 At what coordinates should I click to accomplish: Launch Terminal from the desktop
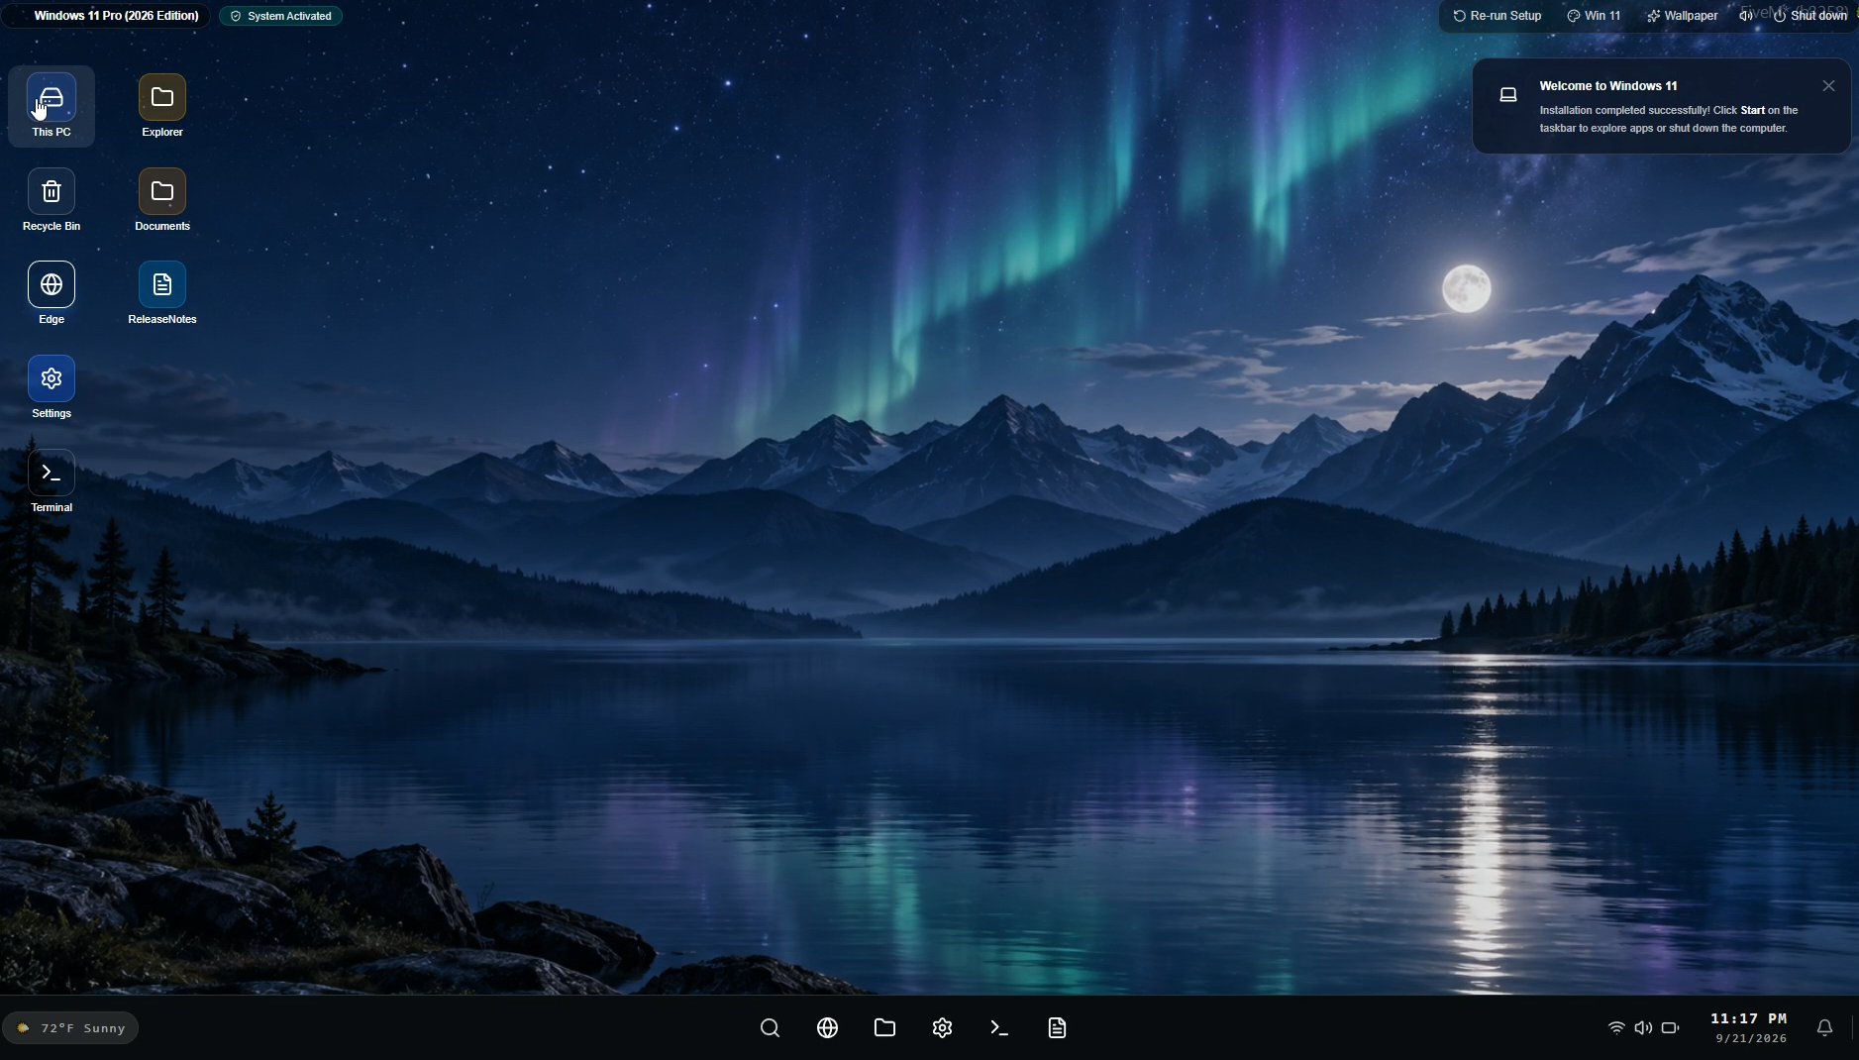pos(52,481)
